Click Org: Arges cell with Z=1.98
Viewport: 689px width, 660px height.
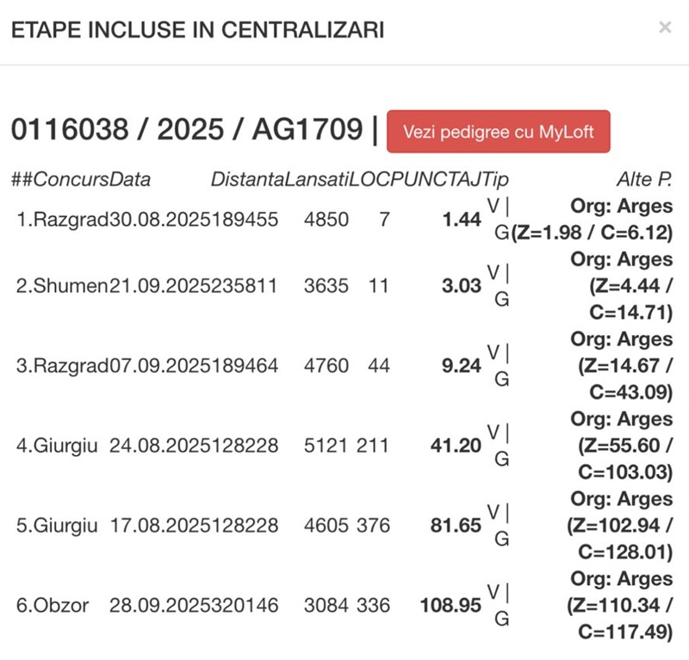click(x=593, y=220)
